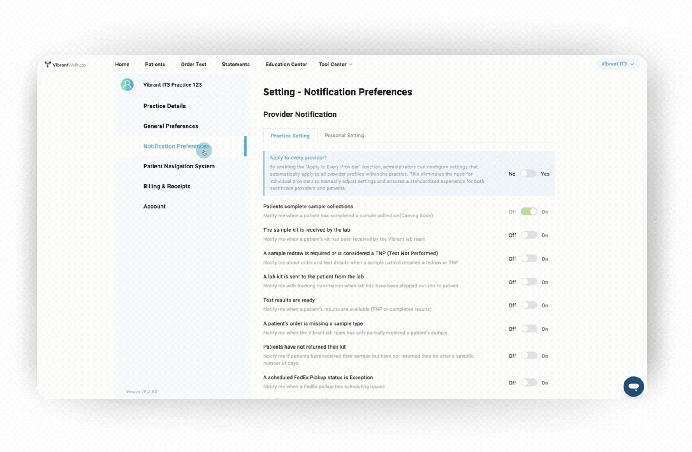
Task: Select the Practice Setting tab
Action: [290, 136]
